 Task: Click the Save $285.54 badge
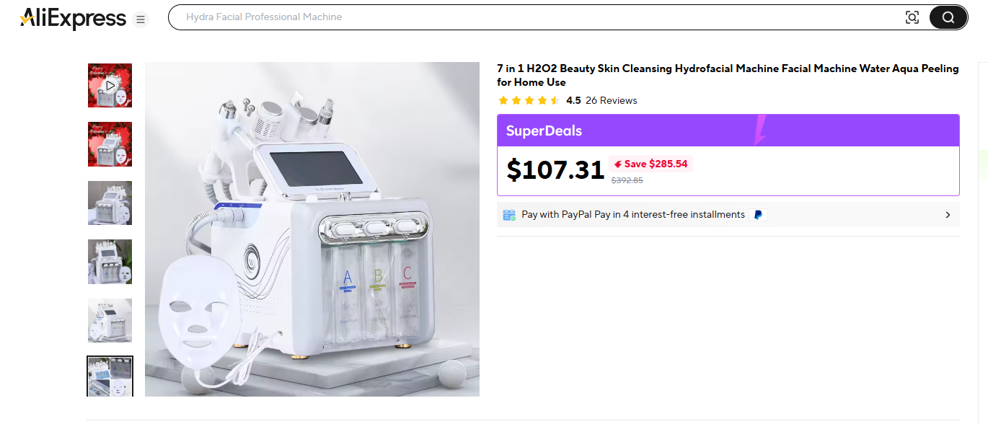point(650,164)
